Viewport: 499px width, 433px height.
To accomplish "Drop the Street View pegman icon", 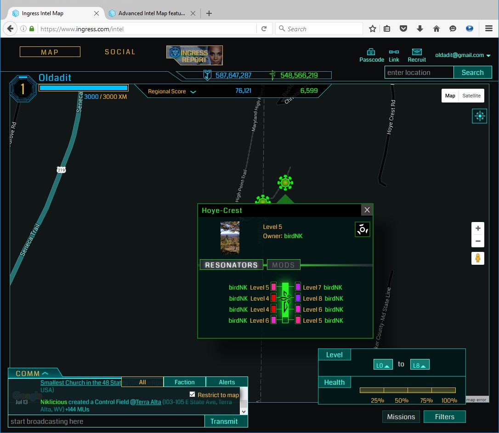I will coord(478,258).
